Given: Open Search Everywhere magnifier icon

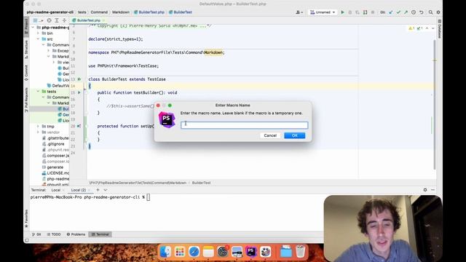Looking at the screenshot, I should coord(430,12).
